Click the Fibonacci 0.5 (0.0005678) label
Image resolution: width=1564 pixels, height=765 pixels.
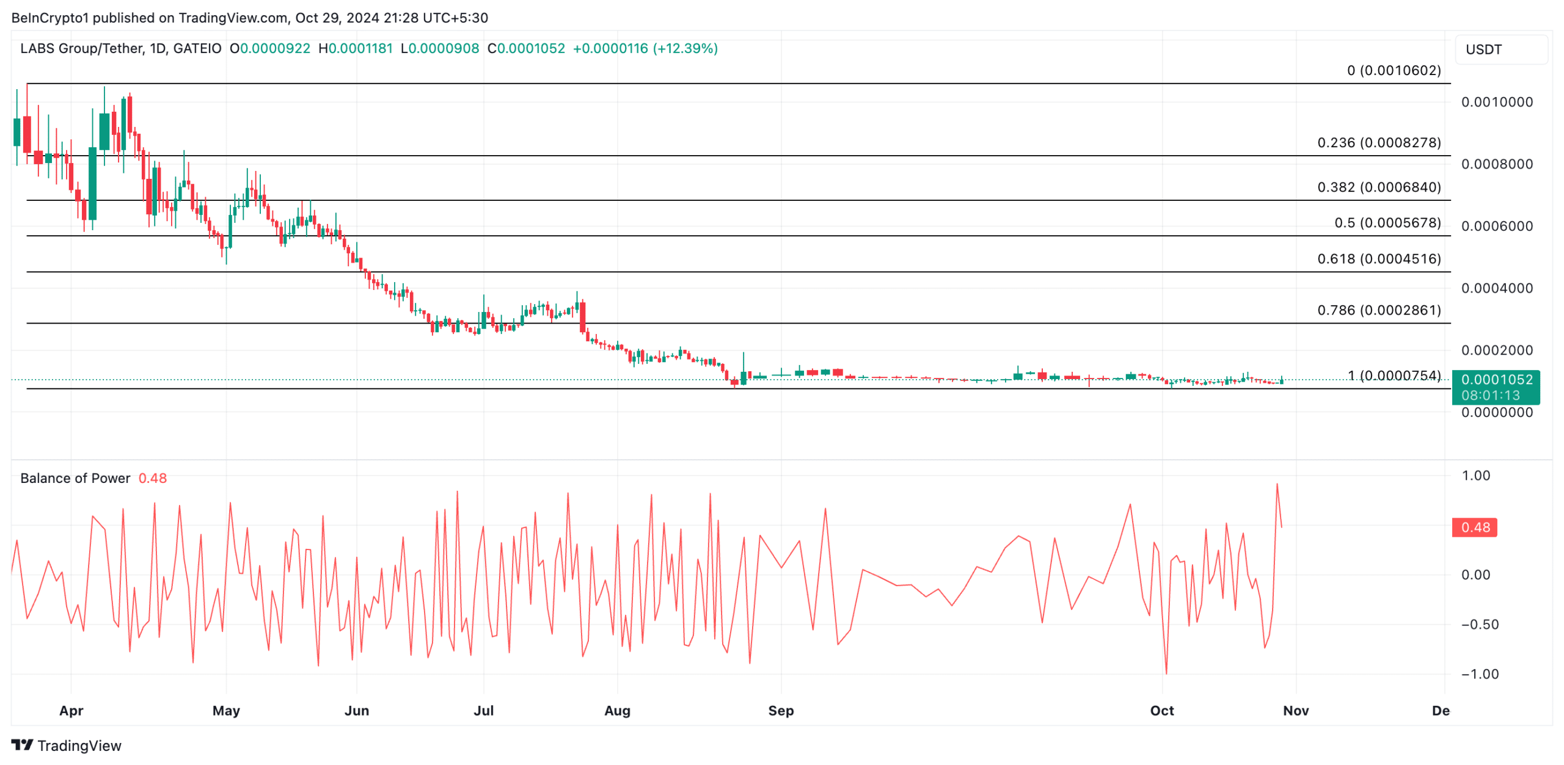(1387, 222)
